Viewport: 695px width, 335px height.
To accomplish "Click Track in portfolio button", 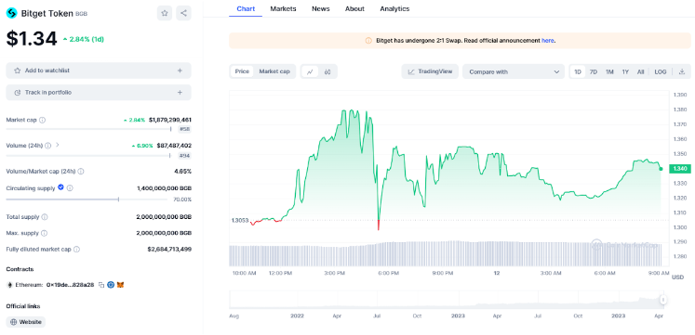I will pos(99,93).
